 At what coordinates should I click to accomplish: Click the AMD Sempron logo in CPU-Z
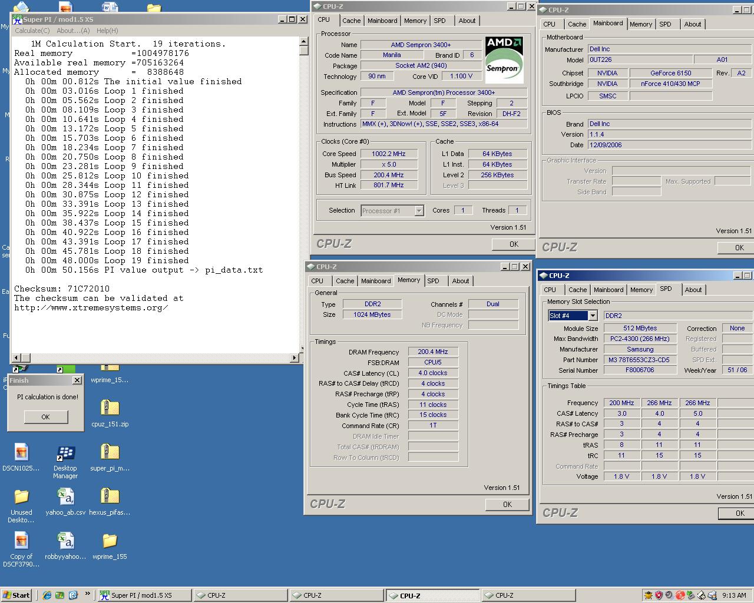point(504,59)
